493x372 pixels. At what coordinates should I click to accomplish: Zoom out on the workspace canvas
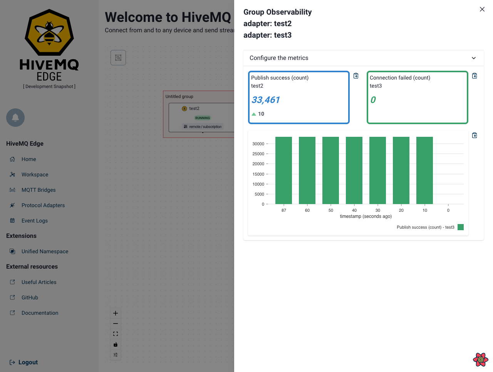click(x=116, y=324)
